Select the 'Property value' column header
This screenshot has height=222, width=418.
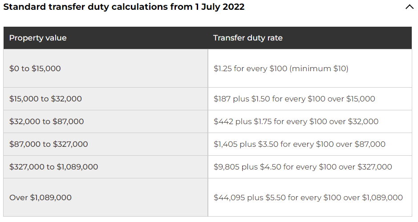(x=106, y=38)
